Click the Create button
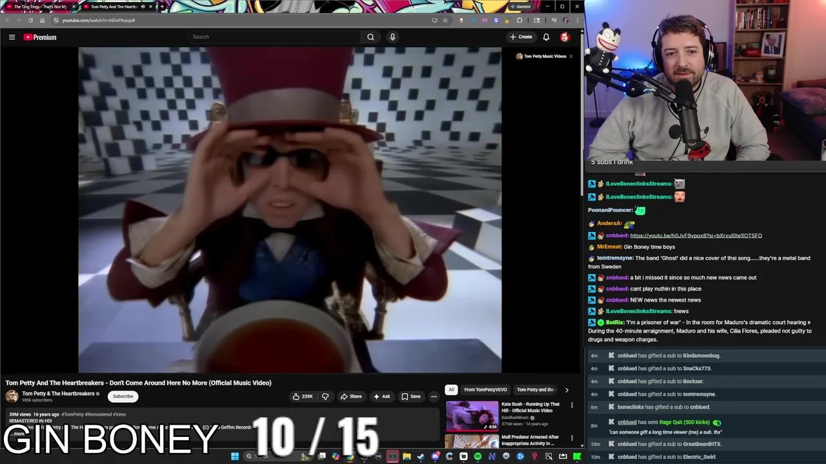This screenshot has height=464, width=826. click(521, 37)
